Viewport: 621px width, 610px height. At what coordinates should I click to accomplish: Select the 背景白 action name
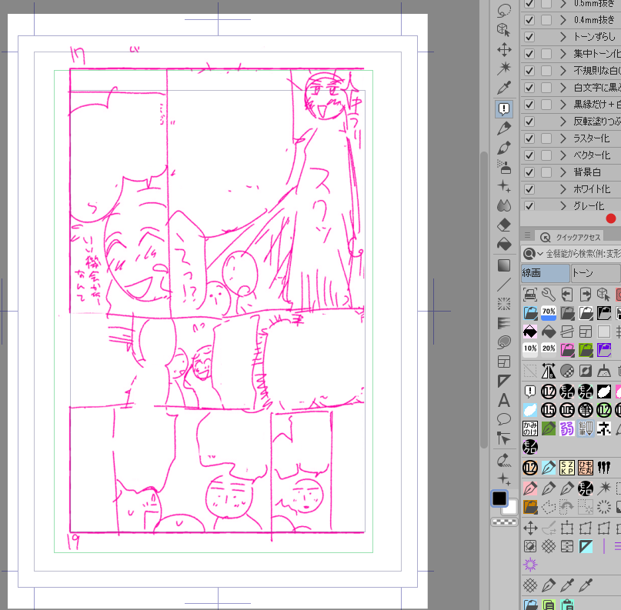[x=587, y=172]
